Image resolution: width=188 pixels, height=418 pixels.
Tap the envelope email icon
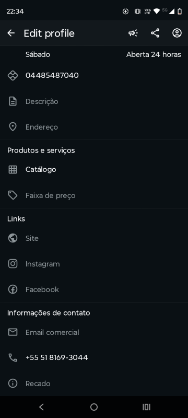point(13,332)
